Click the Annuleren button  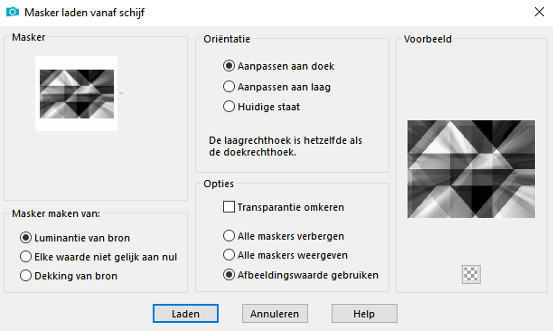275,313
